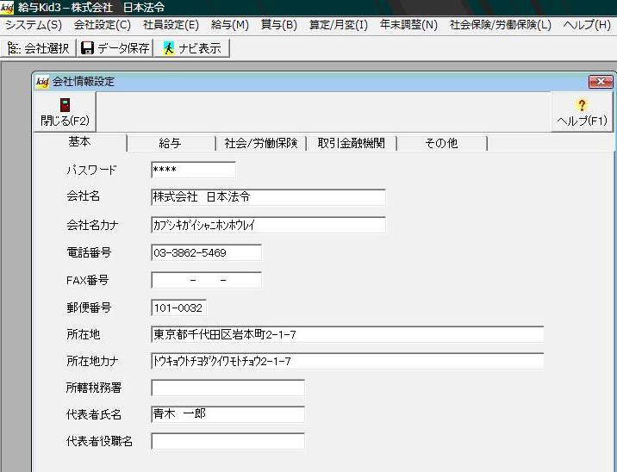Viewport: 617px width, 472px height.
Task: Open the システム(S) menu
Action: 34,25
